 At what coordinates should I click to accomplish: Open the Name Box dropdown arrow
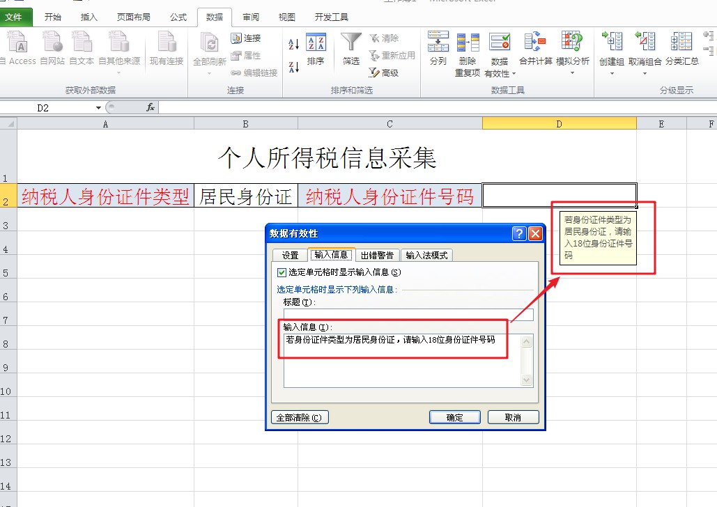(x=98, y=108)
